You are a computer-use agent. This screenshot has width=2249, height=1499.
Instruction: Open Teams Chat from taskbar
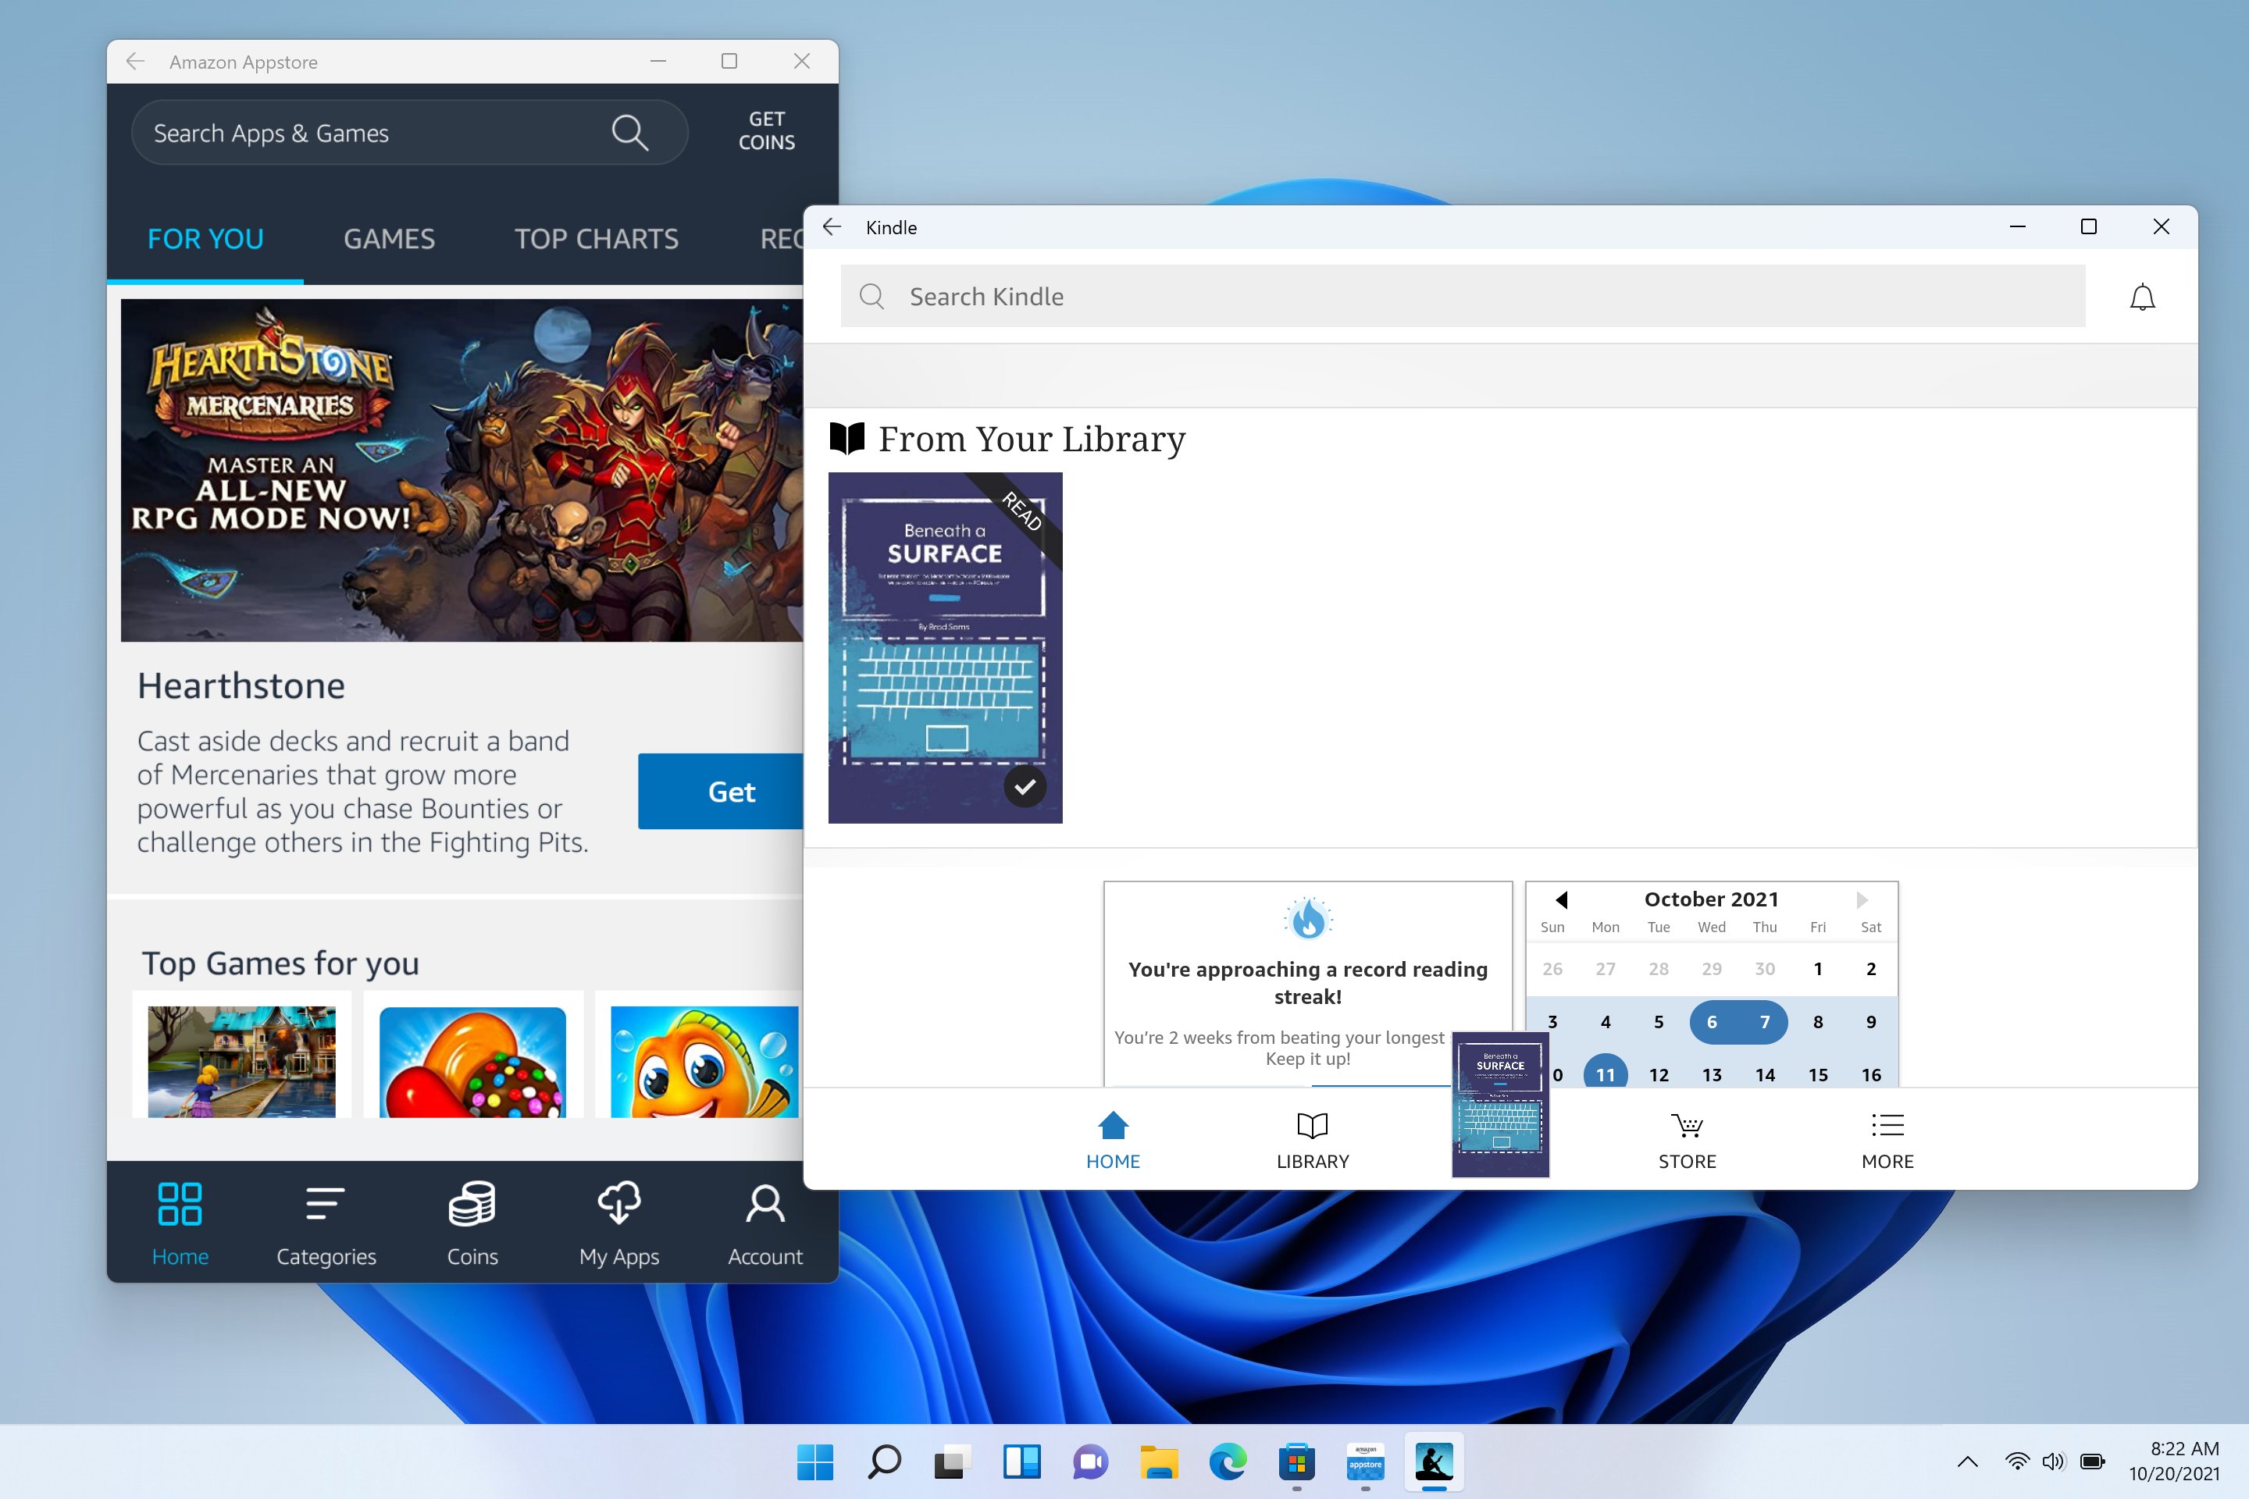(x=1090, y=1461)
